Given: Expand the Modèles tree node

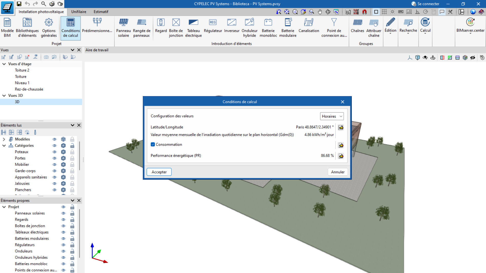Looking at the screenshot, I should [x=4, y=139].
